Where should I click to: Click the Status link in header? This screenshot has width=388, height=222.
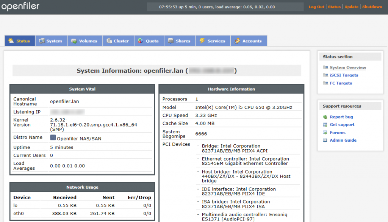(x=334, y=7)
